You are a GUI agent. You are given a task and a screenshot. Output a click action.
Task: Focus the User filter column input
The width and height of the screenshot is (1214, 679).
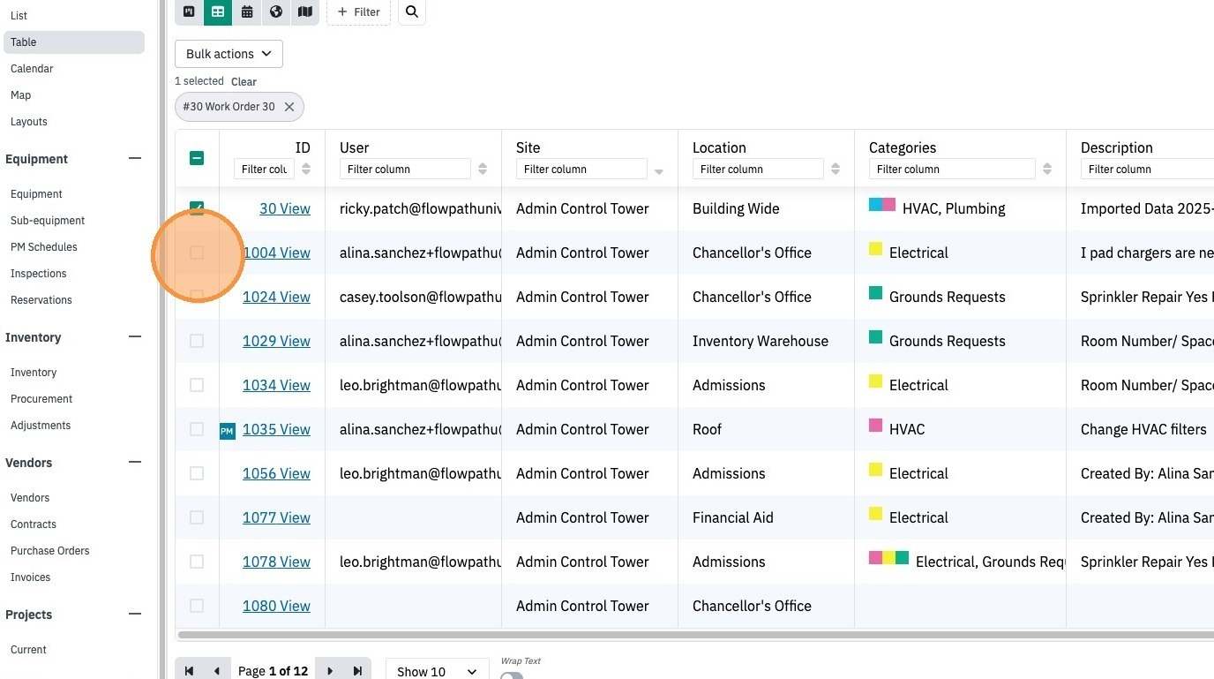[x=405, y=169]
